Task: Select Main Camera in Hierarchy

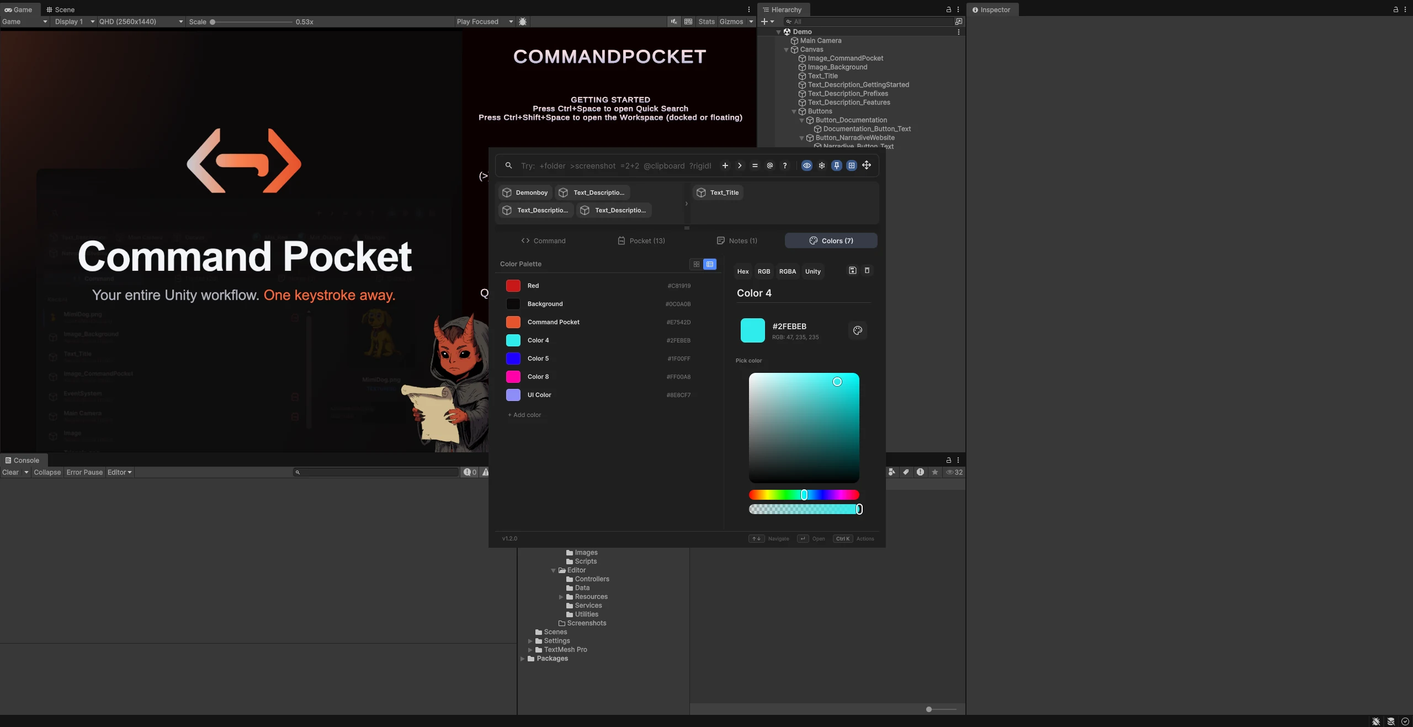Action: tap(821, 41)
